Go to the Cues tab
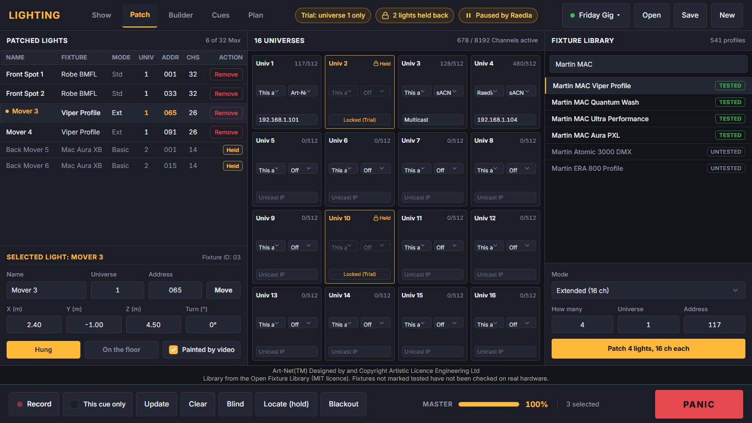752x423 pixels. tap(221, 15)
